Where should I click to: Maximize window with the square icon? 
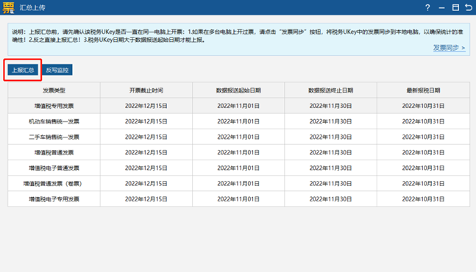(455, 7)
